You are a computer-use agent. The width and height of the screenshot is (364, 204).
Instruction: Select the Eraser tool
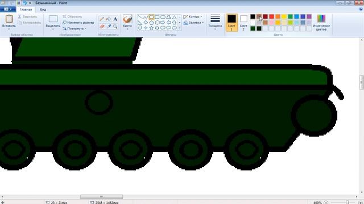(x=102, y=27)
